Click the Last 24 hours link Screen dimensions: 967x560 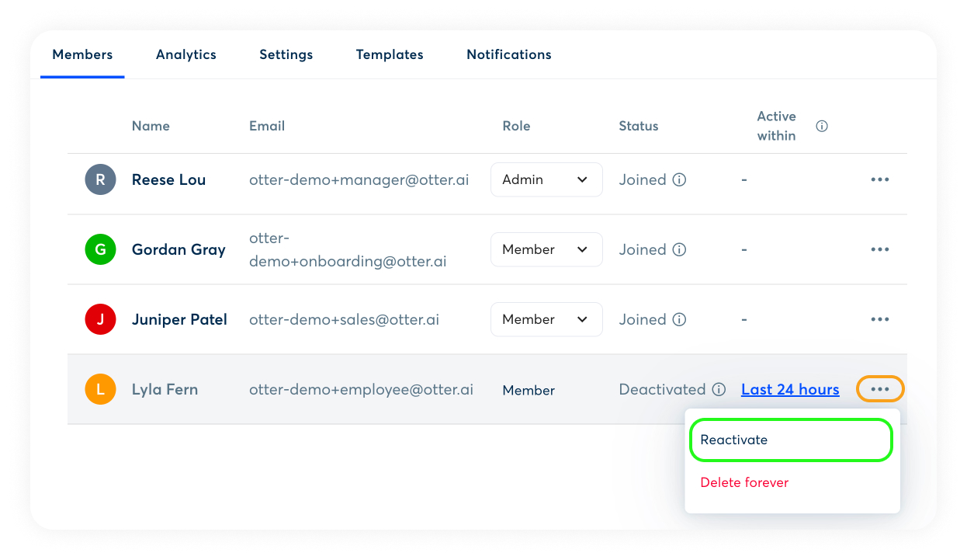(x=790, y=390)
